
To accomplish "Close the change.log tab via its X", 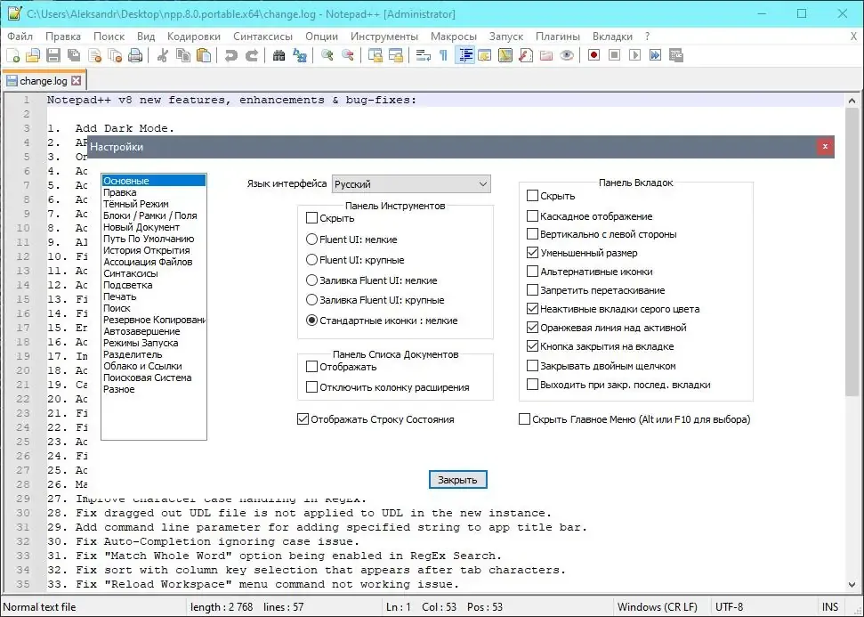I will click(x=77, y=80).
